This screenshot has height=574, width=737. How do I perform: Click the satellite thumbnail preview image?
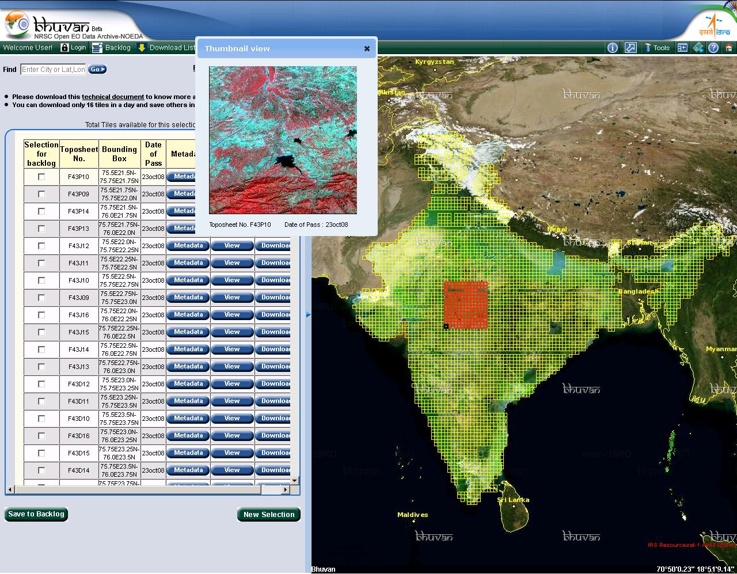(283, 140)
